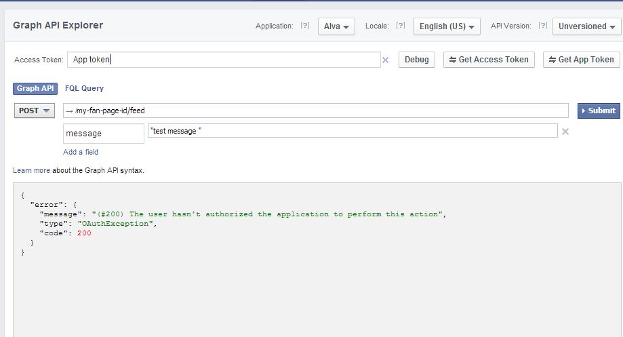Click the API path field with /my-fan-page-id/feed
This screenshot has width=623, height=337.
[315, 111]
